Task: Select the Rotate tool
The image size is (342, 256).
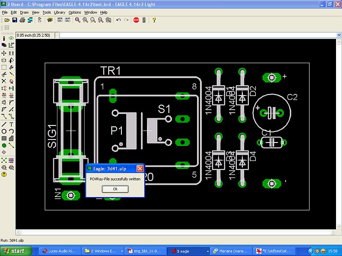Action: pos(11,60)
